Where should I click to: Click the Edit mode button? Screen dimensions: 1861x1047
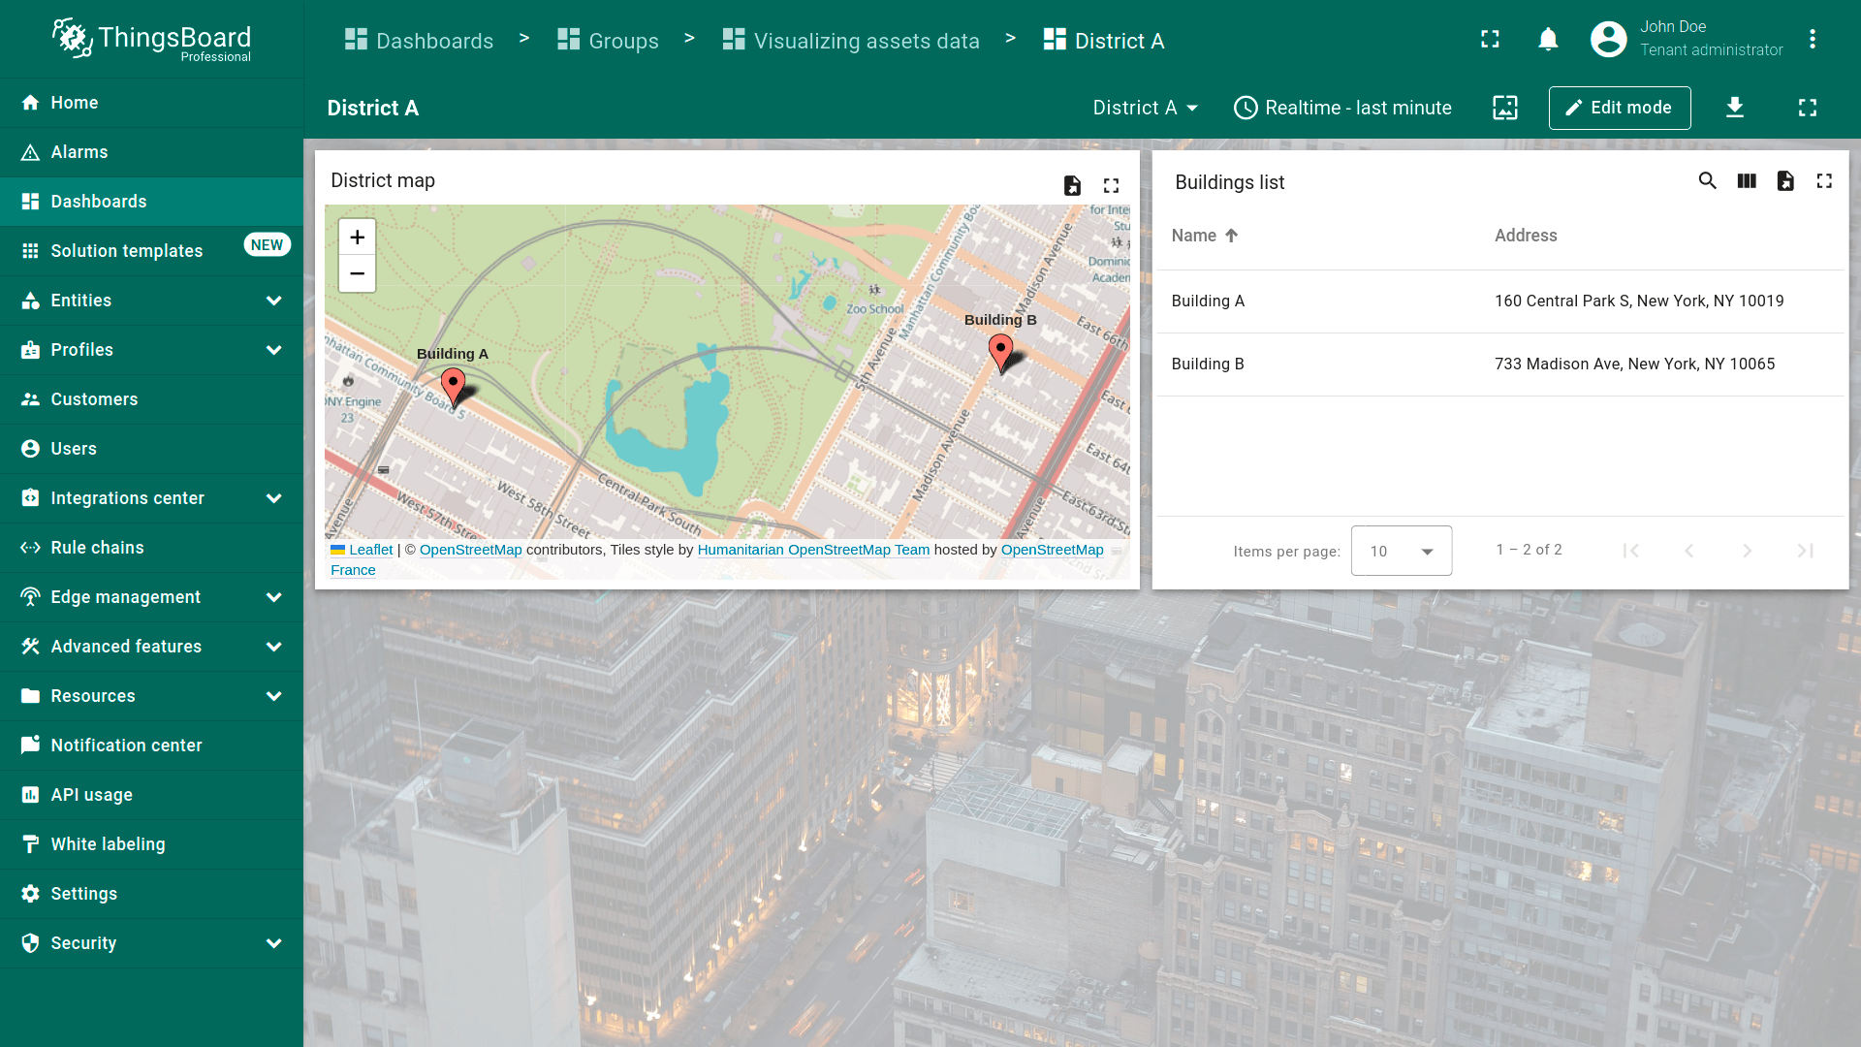[1619, 108]
